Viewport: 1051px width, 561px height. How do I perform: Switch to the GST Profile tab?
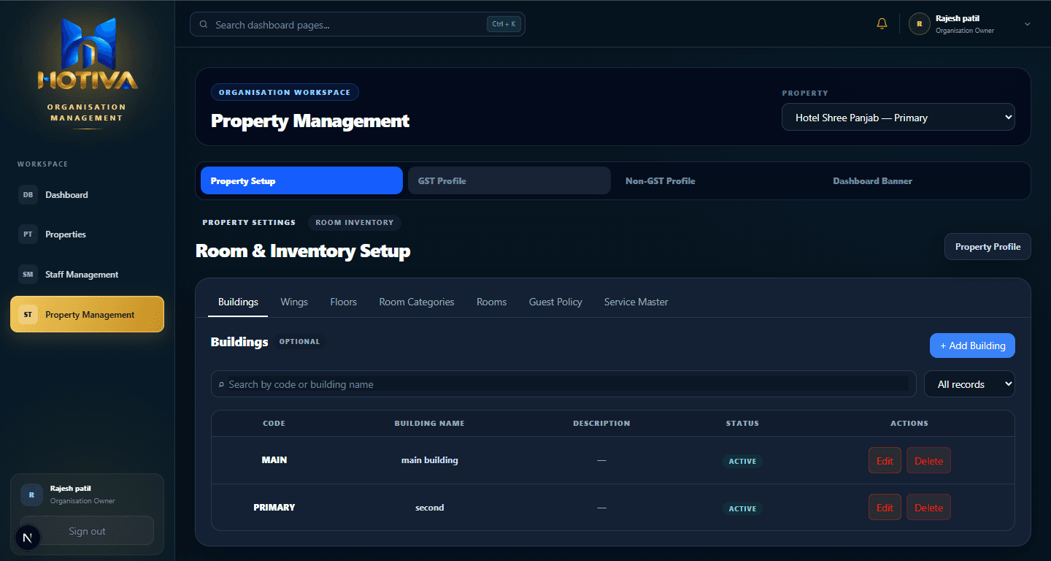509,180
